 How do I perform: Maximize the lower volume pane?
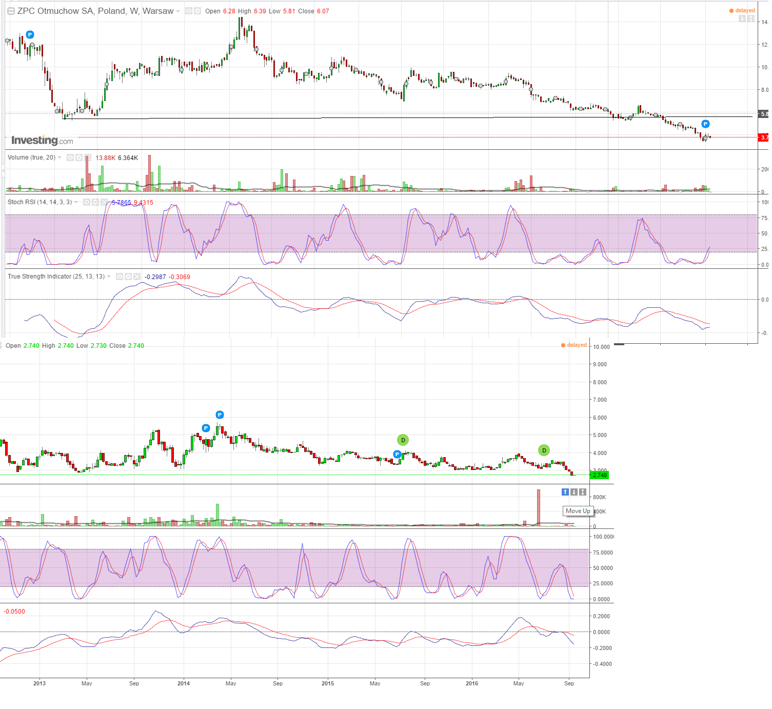point(583,492)
